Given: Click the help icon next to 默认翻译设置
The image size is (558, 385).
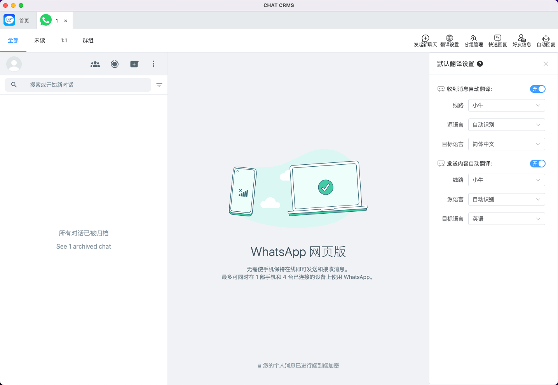Looking at the screenshot, I should click(x=480, y=63).
